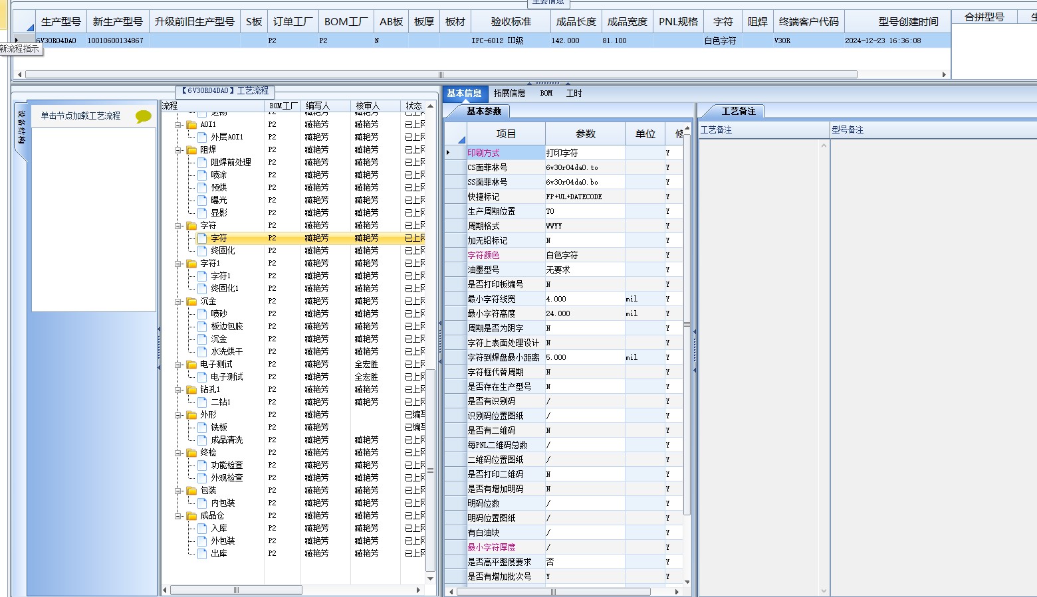Click the 内包装 document icon

(202, 503)
